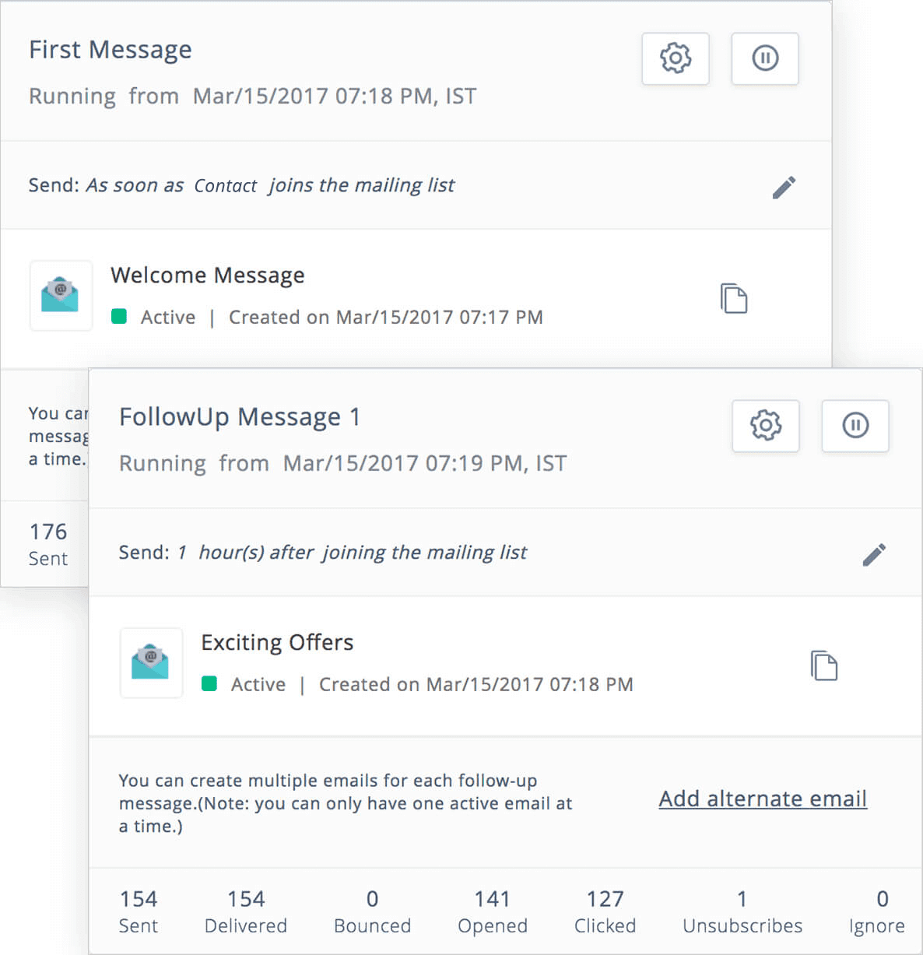View the 1 Unsubscribes stat
This screenshot has height=955, width=923.
click(x=742, y=911)
